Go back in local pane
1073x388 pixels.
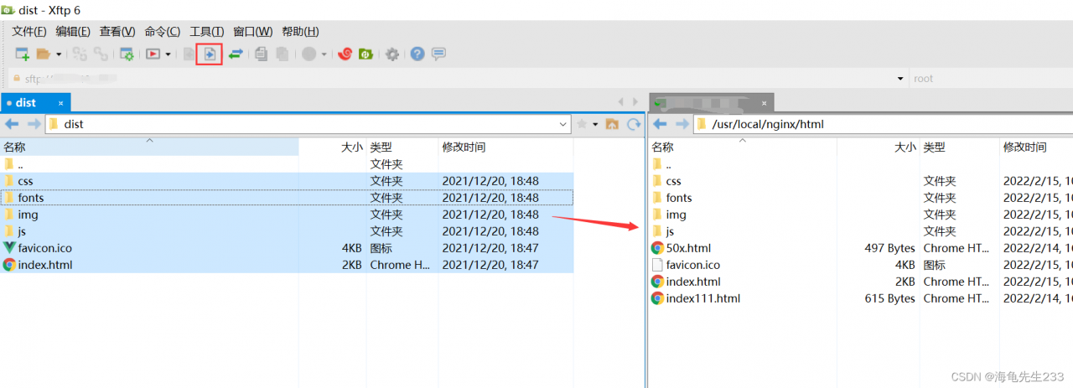point(13,124)
